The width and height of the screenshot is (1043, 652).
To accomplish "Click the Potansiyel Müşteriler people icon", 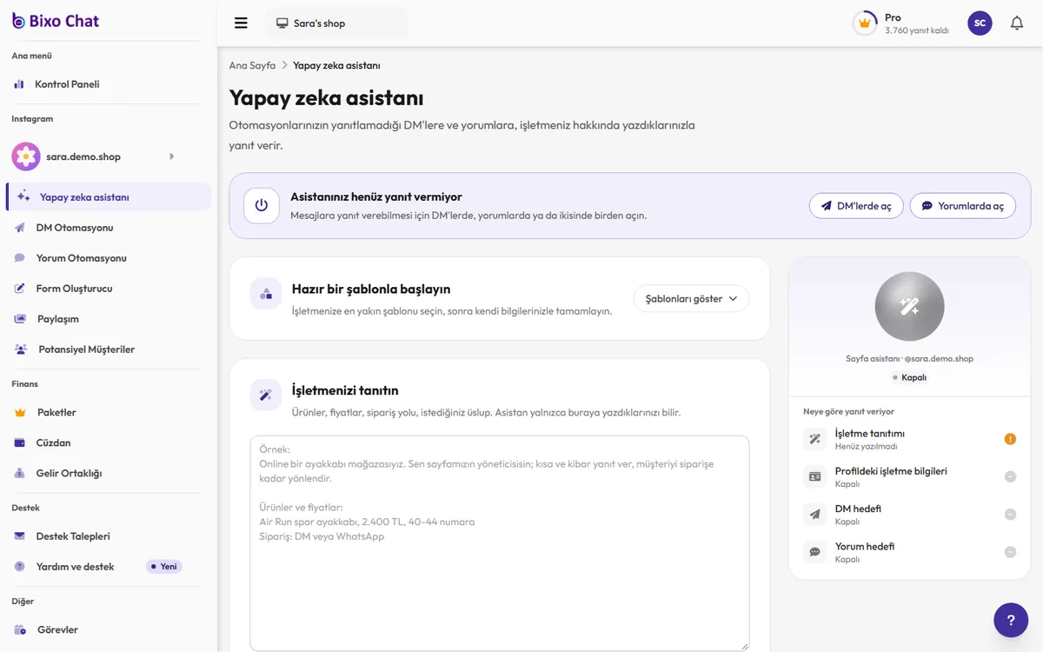I will [x=20, y=349].
